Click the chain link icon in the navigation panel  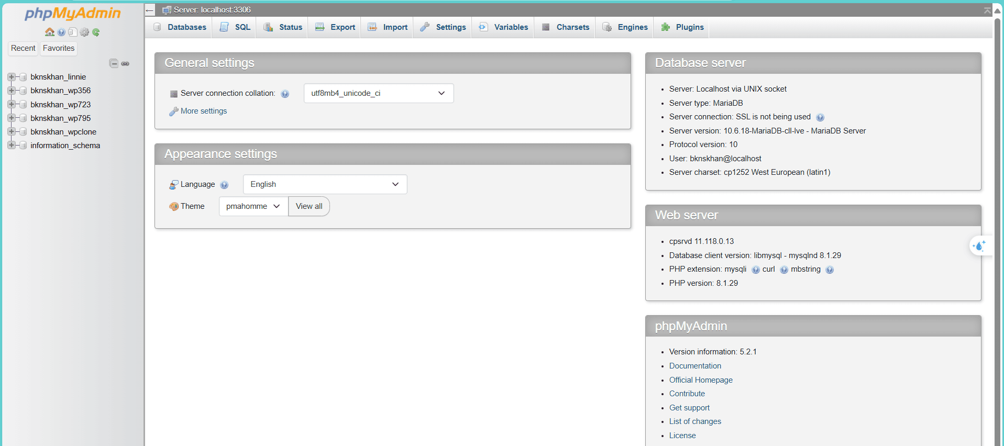pyautogui.click(x=125, y=63)
